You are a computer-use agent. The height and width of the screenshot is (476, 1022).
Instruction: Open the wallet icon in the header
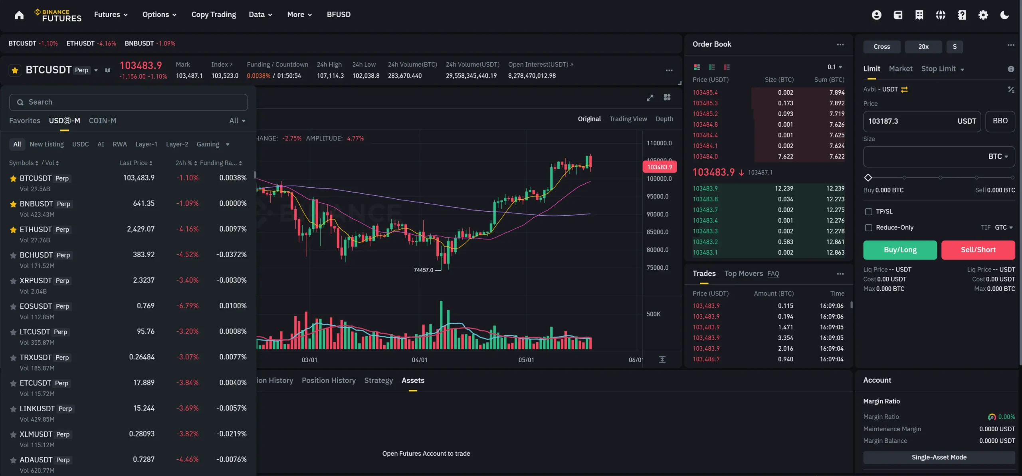898,15
